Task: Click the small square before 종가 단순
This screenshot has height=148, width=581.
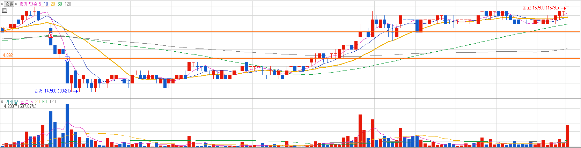Action: [16, 4]
